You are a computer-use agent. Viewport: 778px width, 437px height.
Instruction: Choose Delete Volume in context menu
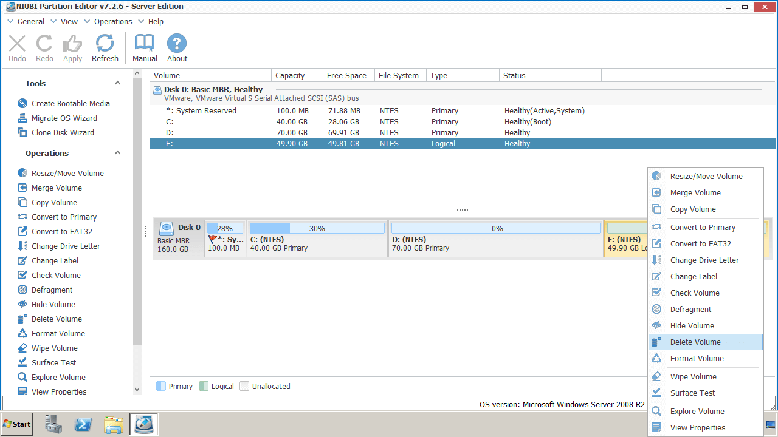695,342
